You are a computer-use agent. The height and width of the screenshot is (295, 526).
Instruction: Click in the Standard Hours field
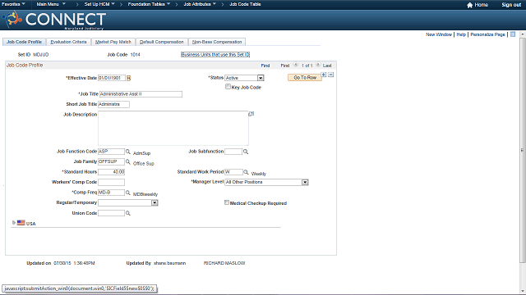pyautogui.click(x=112, y=172)
